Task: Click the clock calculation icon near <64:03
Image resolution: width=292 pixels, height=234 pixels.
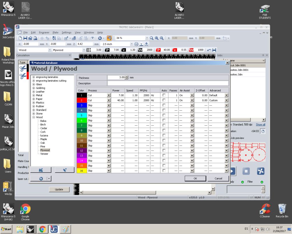Action: click(x=263, y=131)
